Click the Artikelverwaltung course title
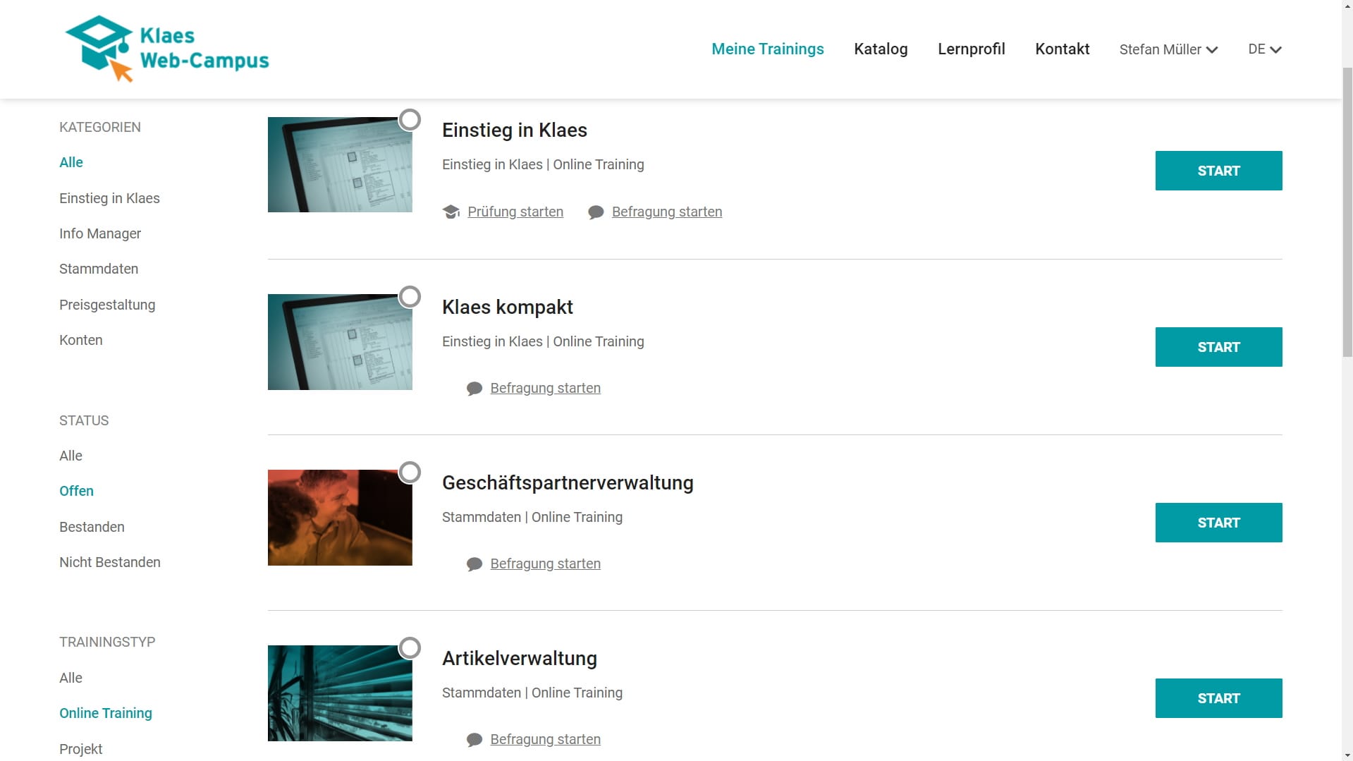Screen dimensions: 1353x761 coord(520,658)
